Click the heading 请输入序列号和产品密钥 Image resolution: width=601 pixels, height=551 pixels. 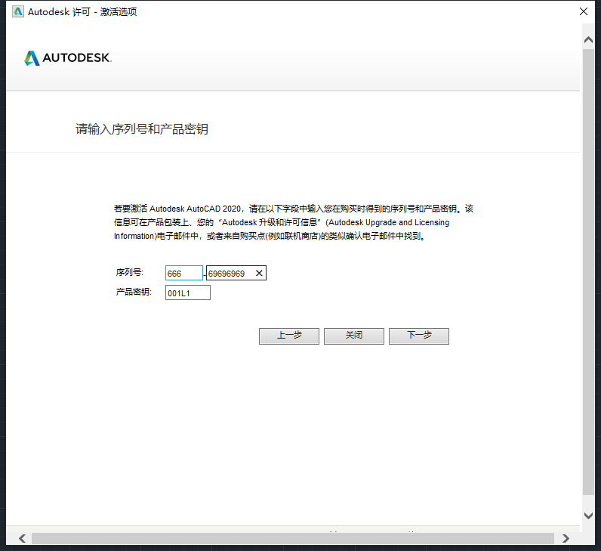tap(141, 129)
